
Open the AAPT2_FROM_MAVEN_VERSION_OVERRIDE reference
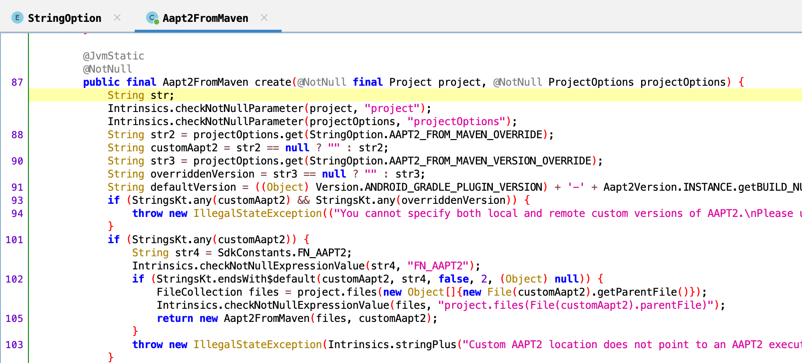(490, 161)
